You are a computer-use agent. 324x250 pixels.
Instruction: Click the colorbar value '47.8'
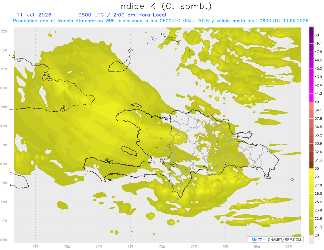point(318,52)
